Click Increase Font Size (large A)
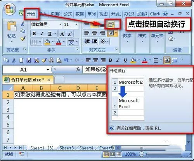The image size is (194, 161). coord(62,34)
